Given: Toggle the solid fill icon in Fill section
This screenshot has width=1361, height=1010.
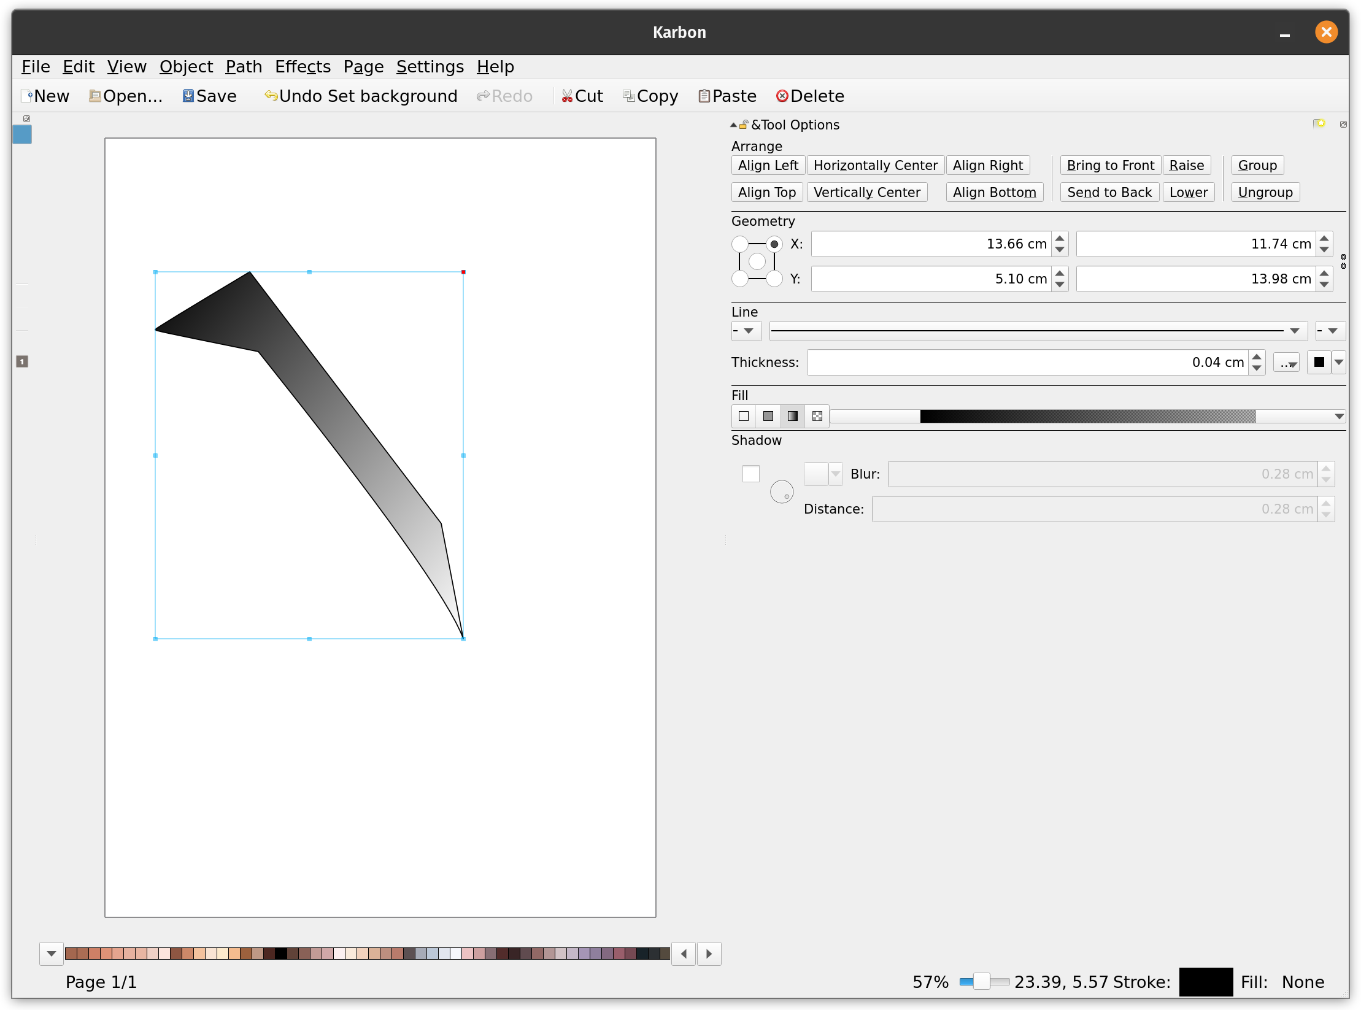Looking at the screenshot, I should pos(768,415).
